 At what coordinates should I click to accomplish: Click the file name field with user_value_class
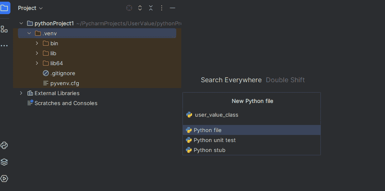(250, 115)
